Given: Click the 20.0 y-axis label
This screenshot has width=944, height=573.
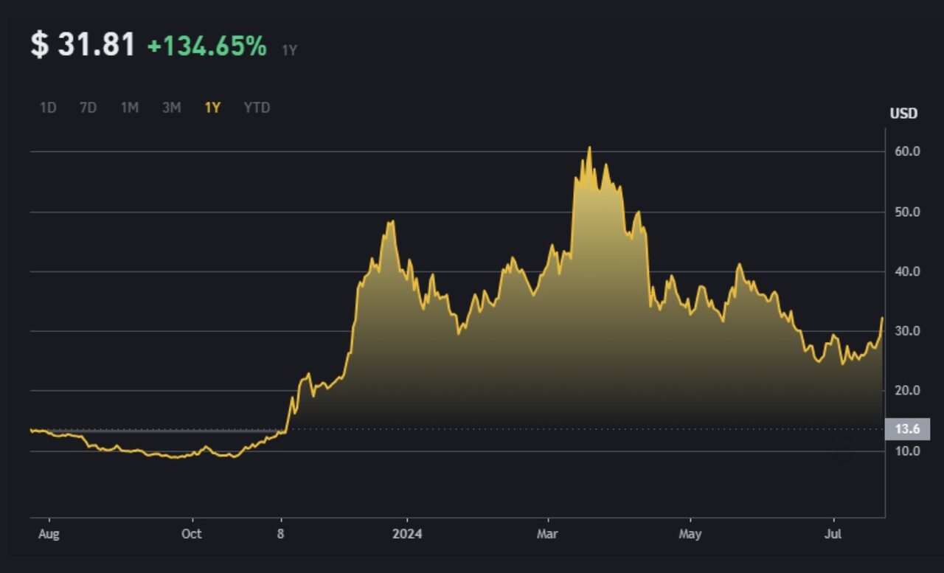Looking at the screenshot, I should click(x=906, y=391).
